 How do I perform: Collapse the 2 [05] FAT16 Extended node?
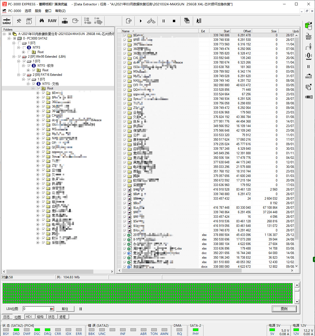pos(19,75)
